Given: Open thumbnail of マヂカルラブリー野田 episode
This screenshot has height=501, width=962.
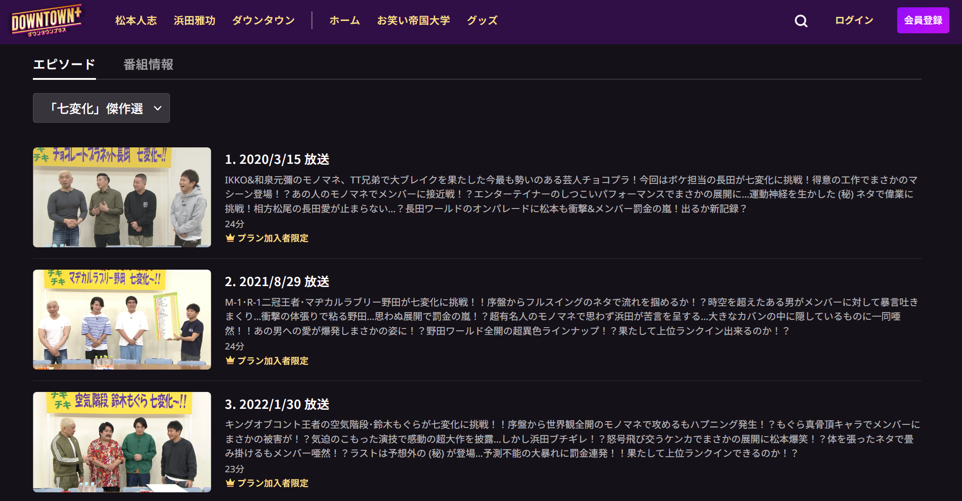Looking at the screenshot, I should coord(122,319).
